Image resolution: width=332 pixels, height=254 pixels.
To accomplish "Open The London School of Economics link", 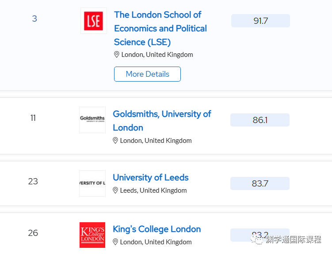I will click(x=160, y=28).
